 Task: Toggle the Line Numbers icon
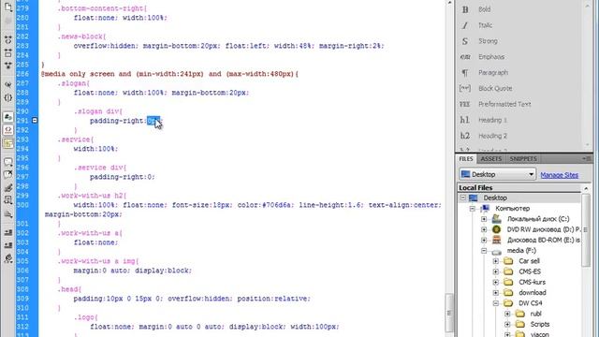[8, 117]
